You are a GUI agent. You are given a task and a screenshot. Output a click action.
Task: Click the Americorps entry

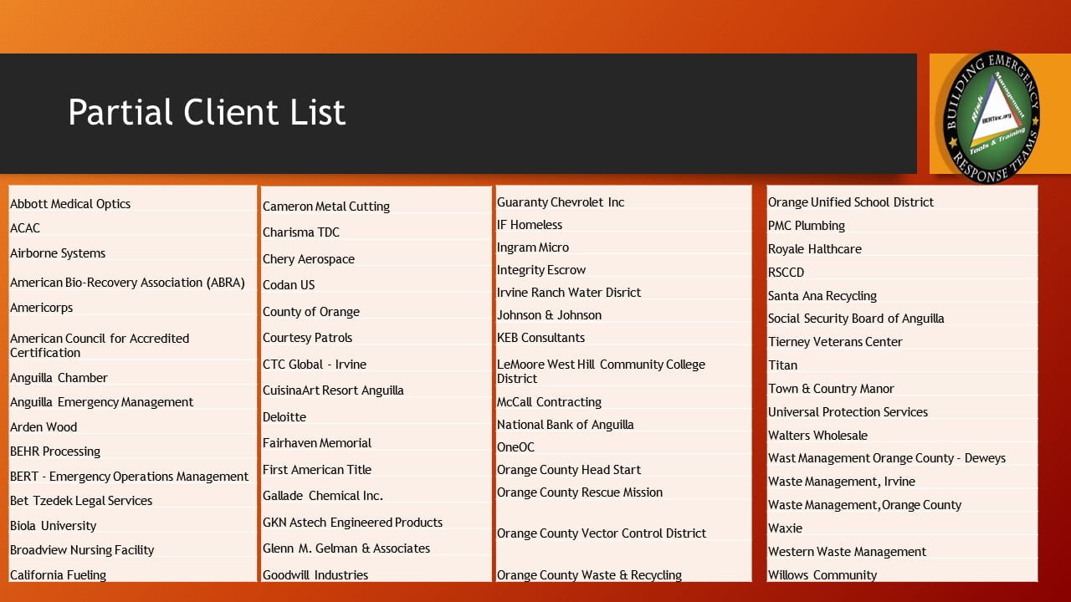(42, 308)
